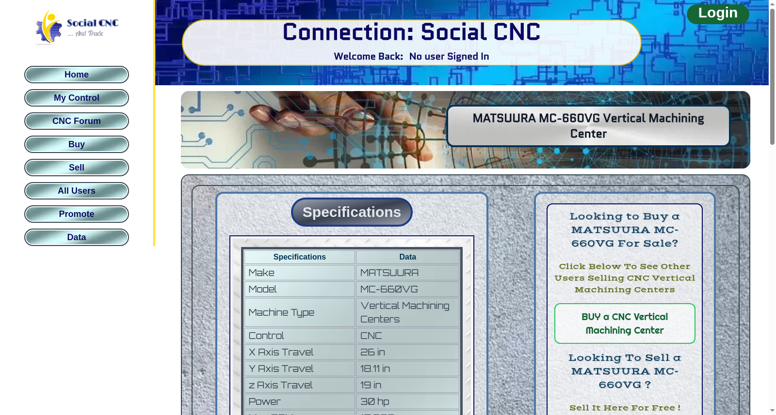776x415 pixels.
Task: Click the 'MC-660VG' model value
Action: point(407,289)
